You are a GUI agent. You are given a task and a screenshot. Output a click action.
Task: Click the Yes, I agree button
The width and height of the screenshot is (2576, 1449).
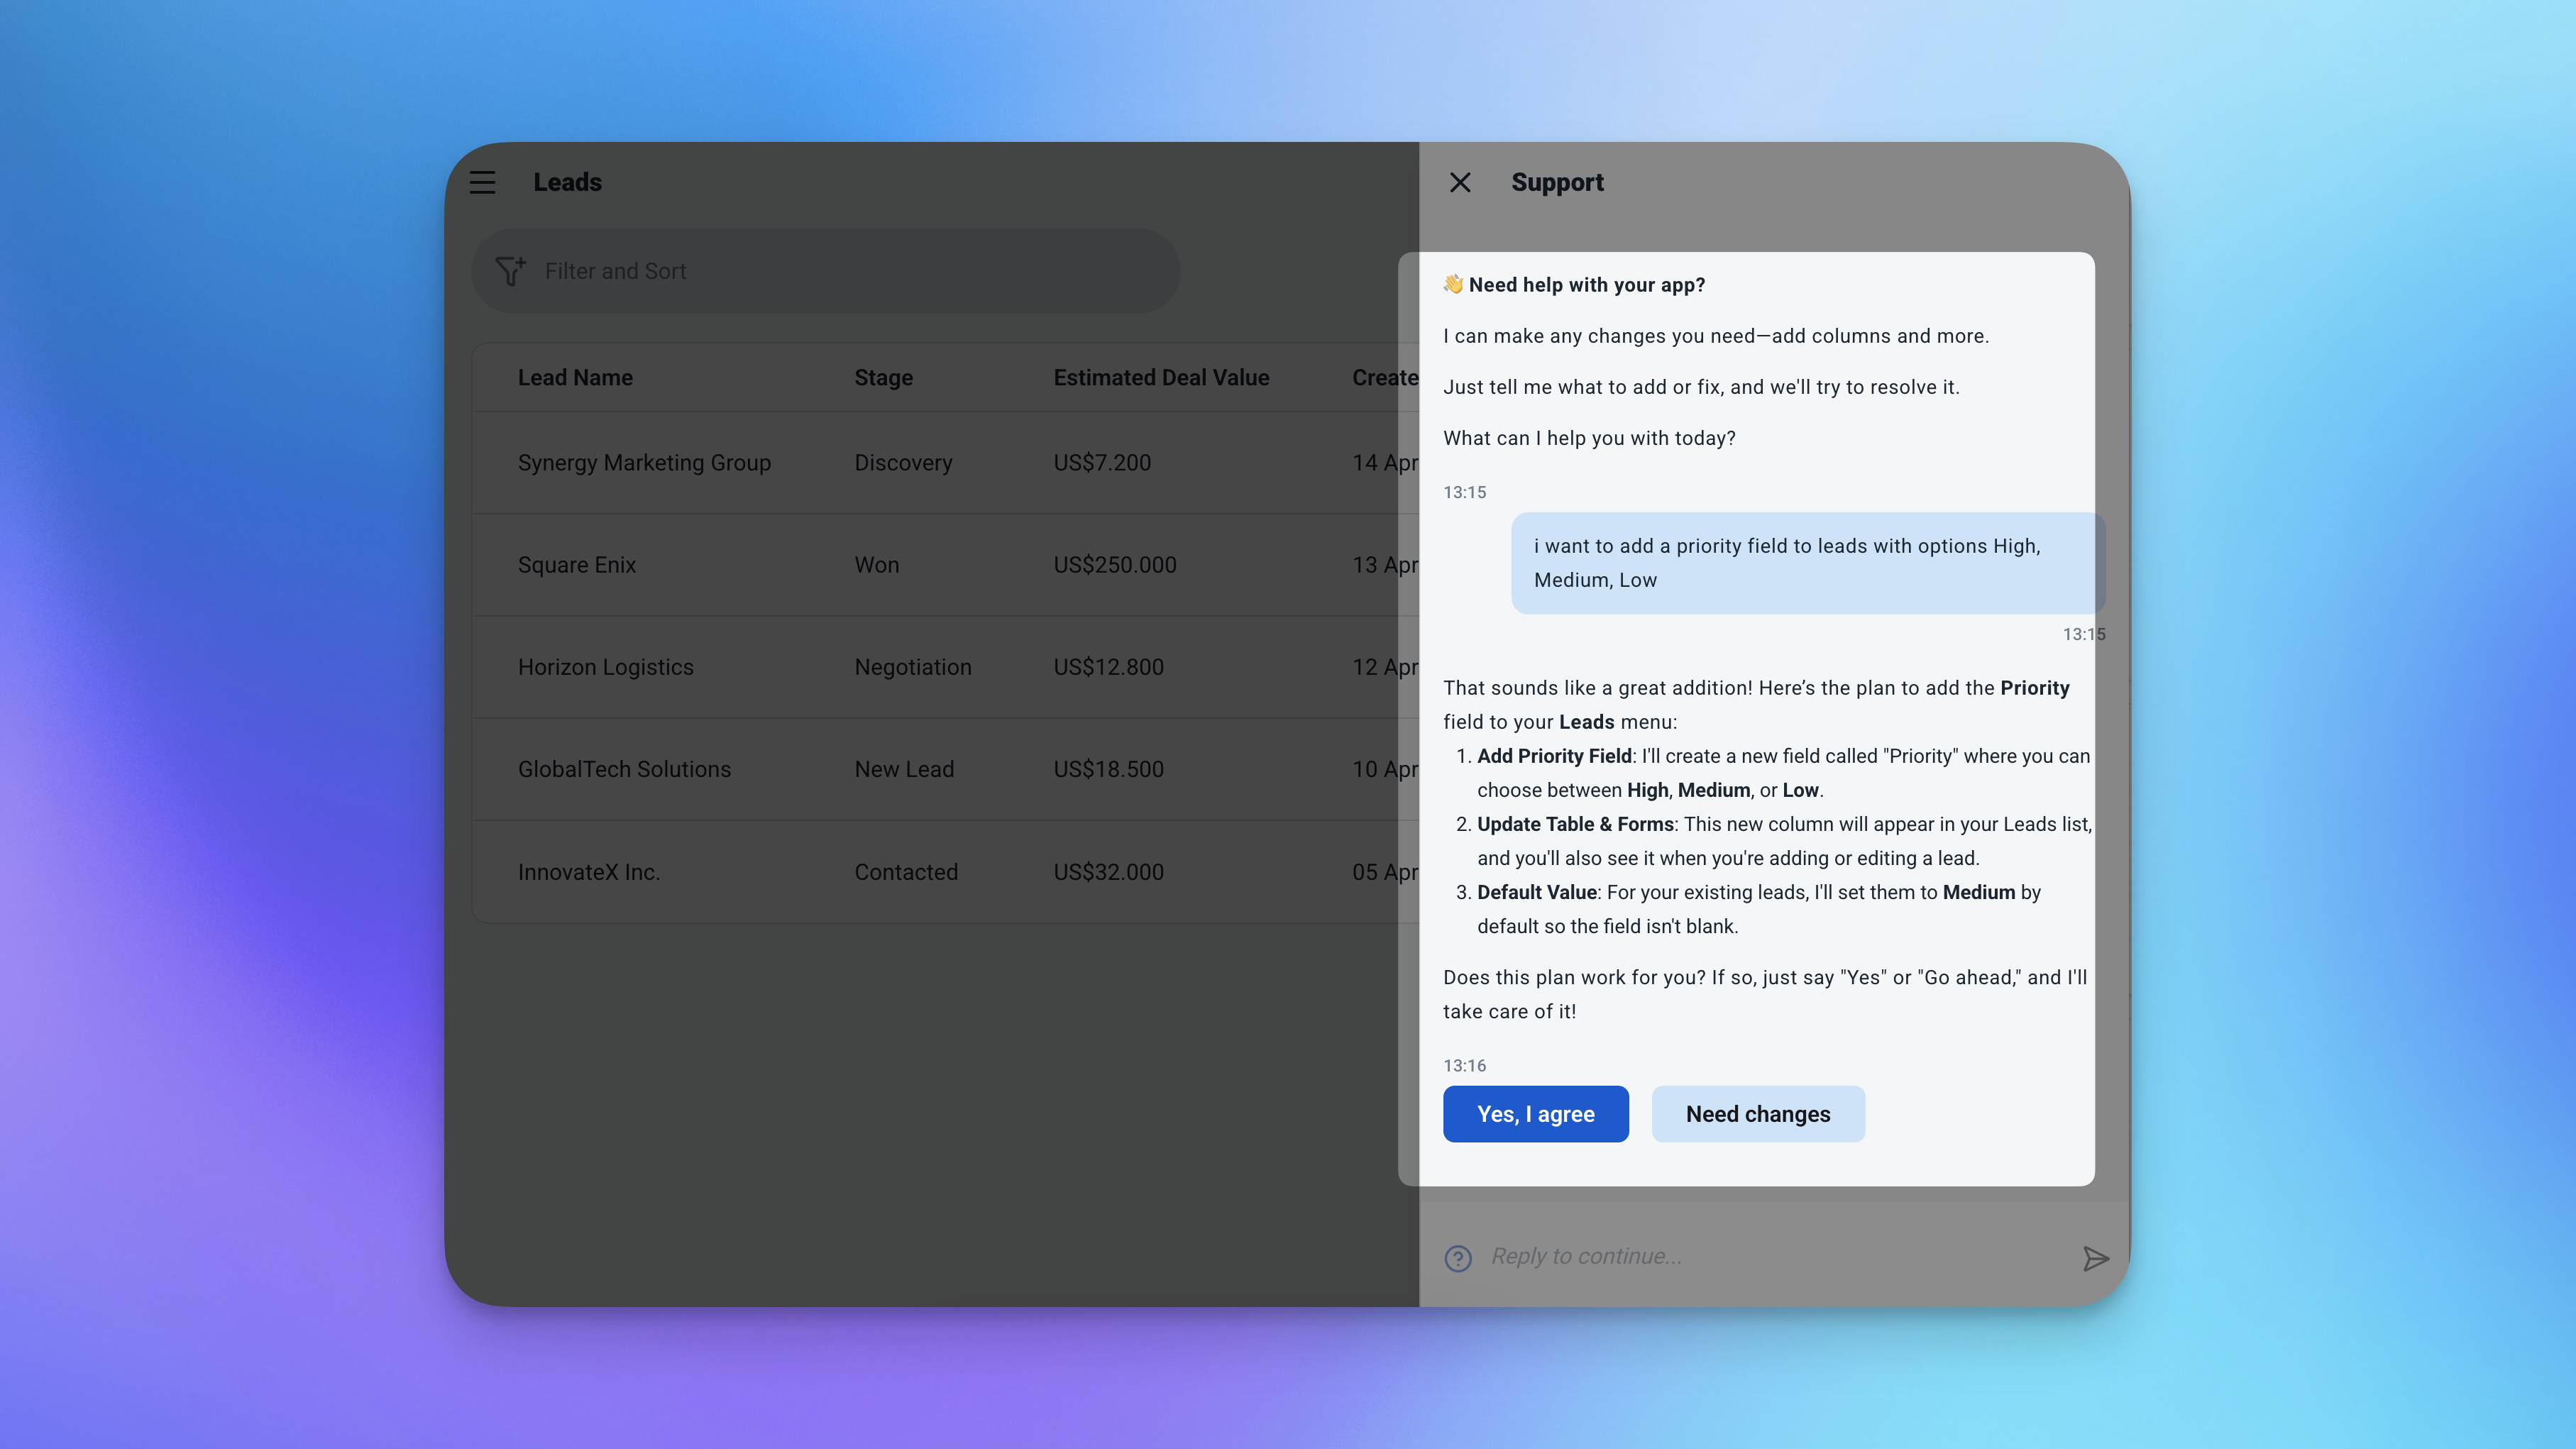[1535, 1114]
